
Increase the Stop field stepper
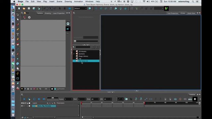point(98,99)
